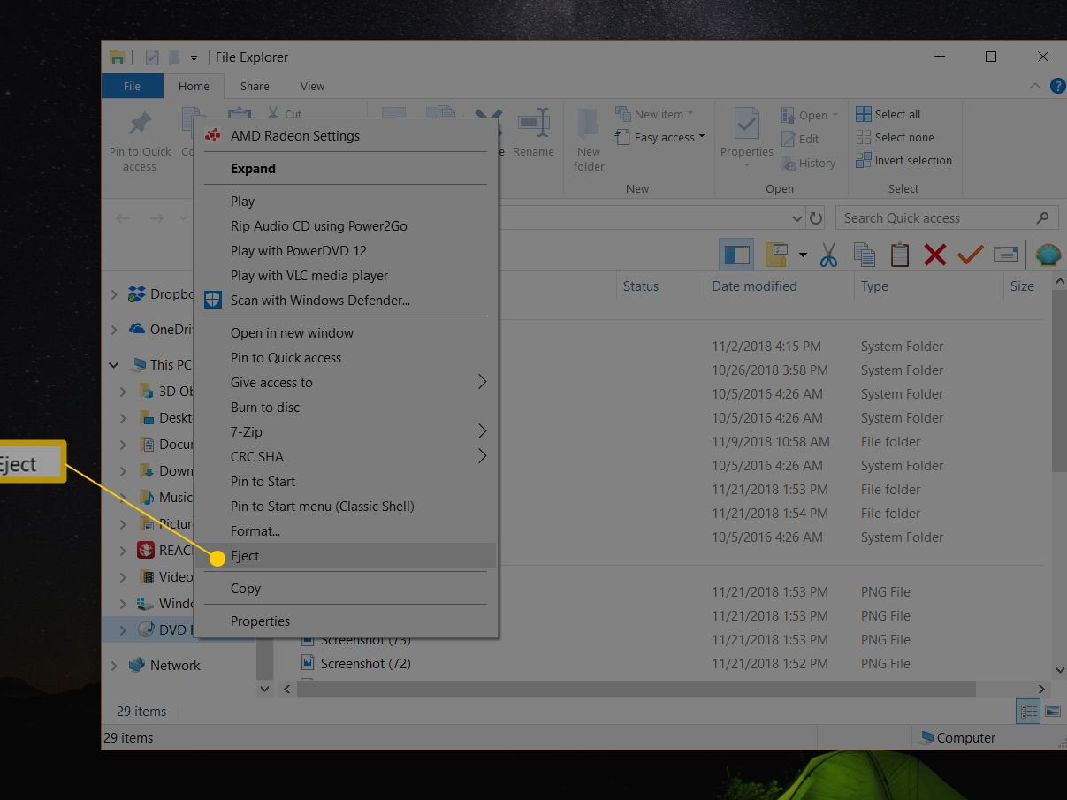
Task: Select the Screenshot (72) file name
Action: click(366, 663)
